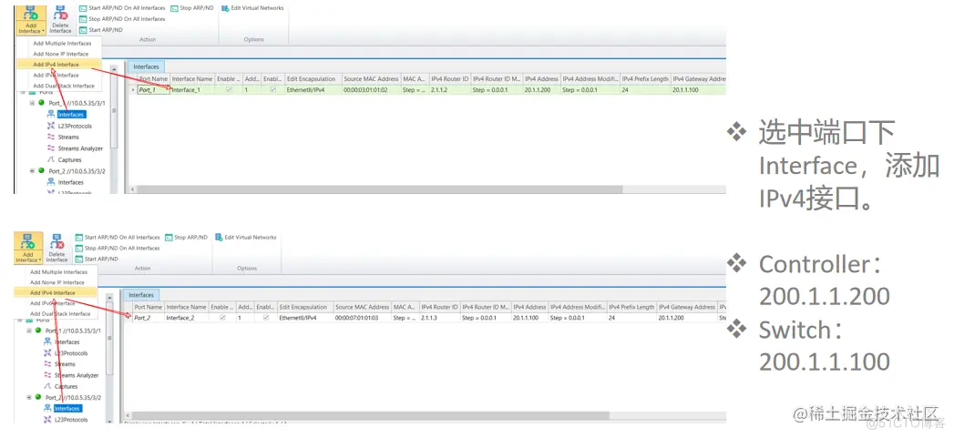Click IPv4 Router ID column header, lower table
954x438 pixels.
pyautogui.click(x=439, y=307)
